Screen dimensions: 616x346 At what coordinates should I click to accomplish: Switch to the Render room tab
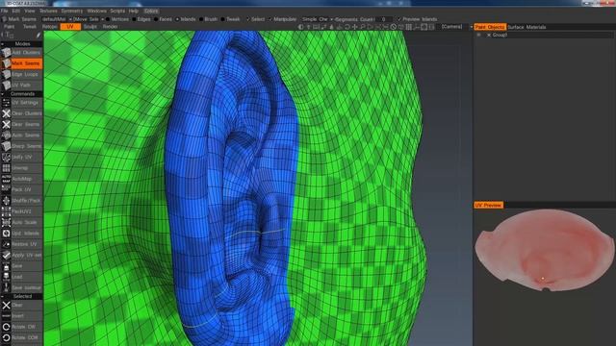111,27
